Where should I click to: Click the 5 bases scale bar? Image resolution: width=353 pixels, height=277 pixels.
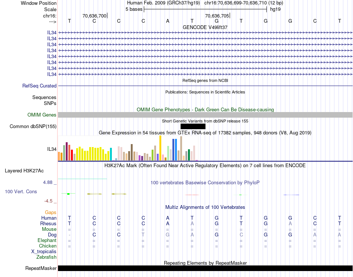point(205,9)
